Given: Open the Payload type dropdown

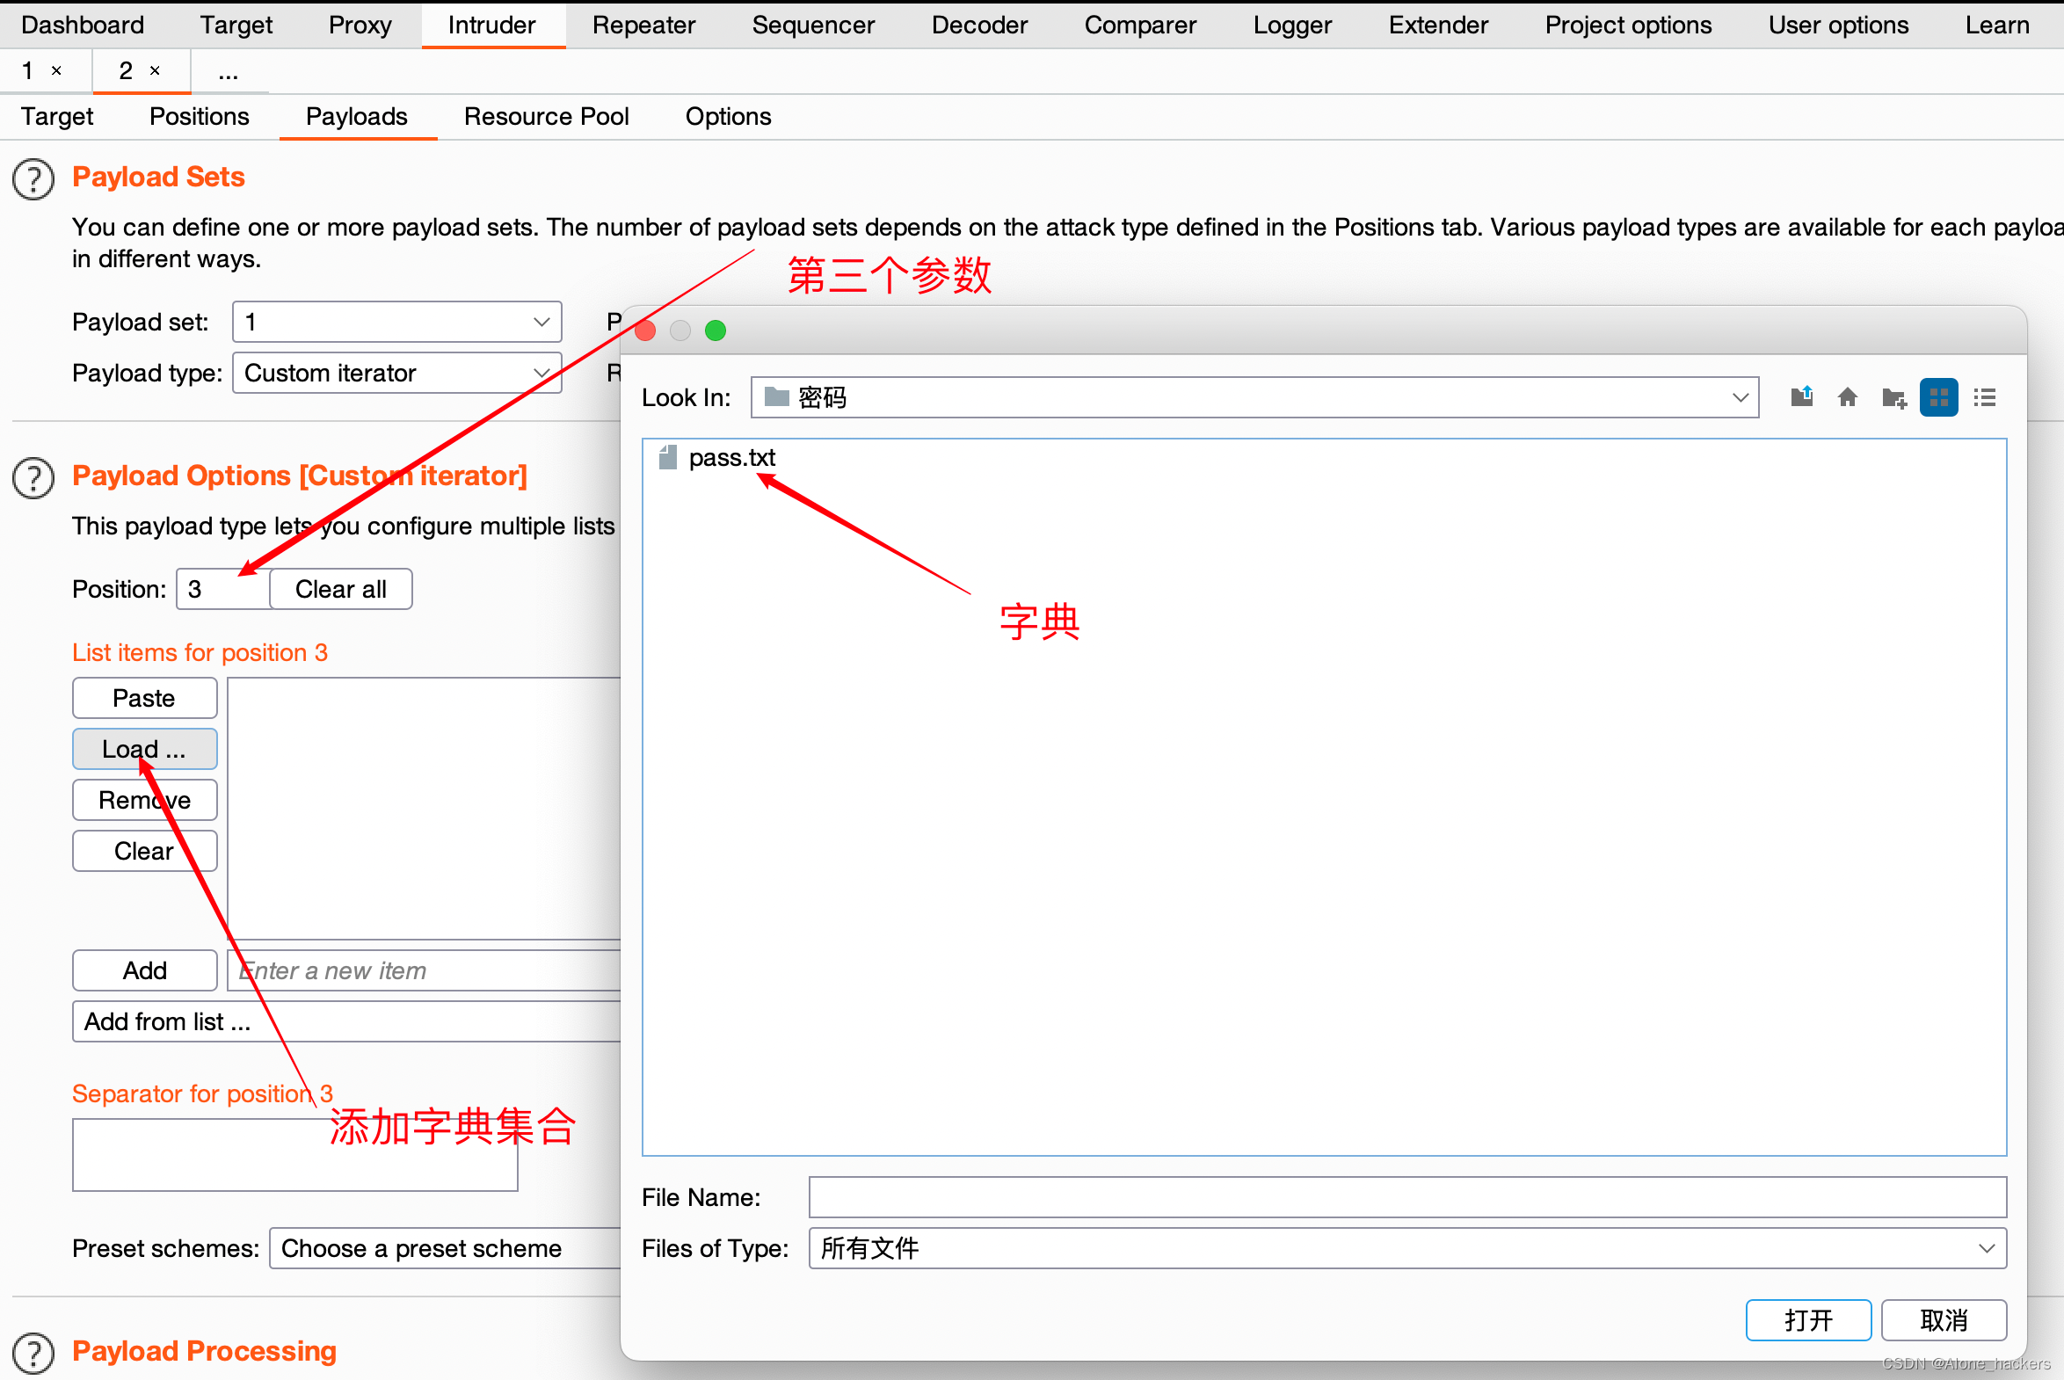Looking at the screenshot, I should click(x=397, y=374).
